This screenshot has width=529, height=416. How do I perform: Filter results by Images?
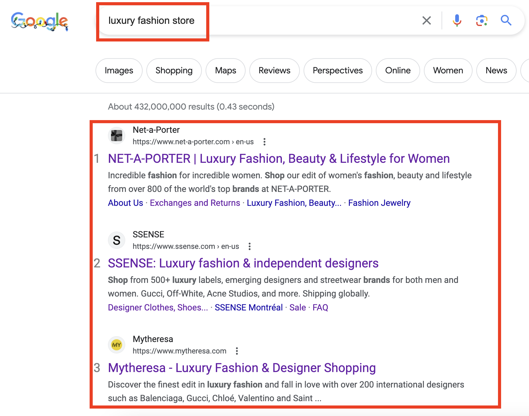[119, 71]
